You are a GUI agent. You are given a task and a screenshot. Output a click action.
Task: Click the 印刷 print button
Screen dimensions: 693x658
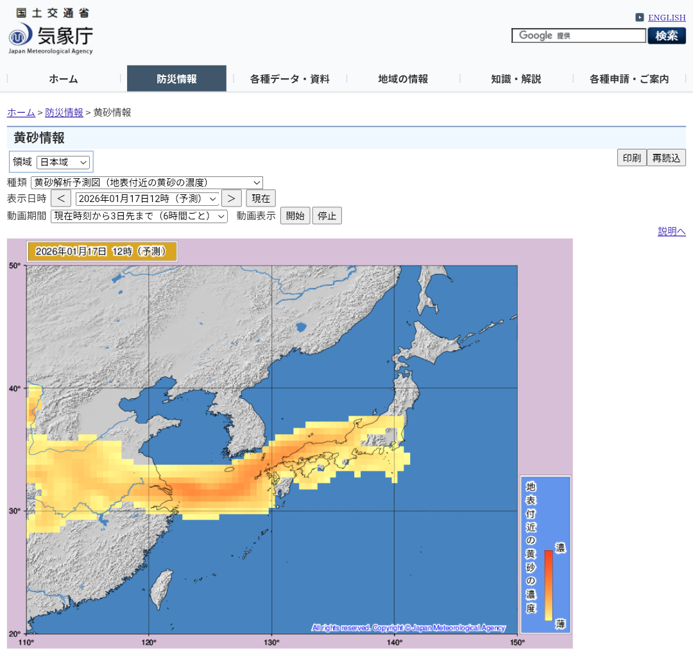631,158
